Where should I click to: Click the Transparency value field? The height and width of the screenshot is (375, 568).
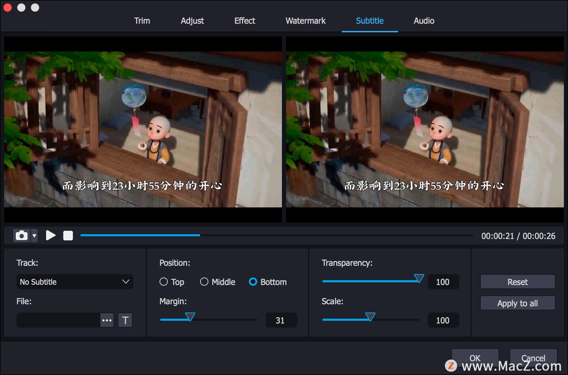tap(443, 282)
